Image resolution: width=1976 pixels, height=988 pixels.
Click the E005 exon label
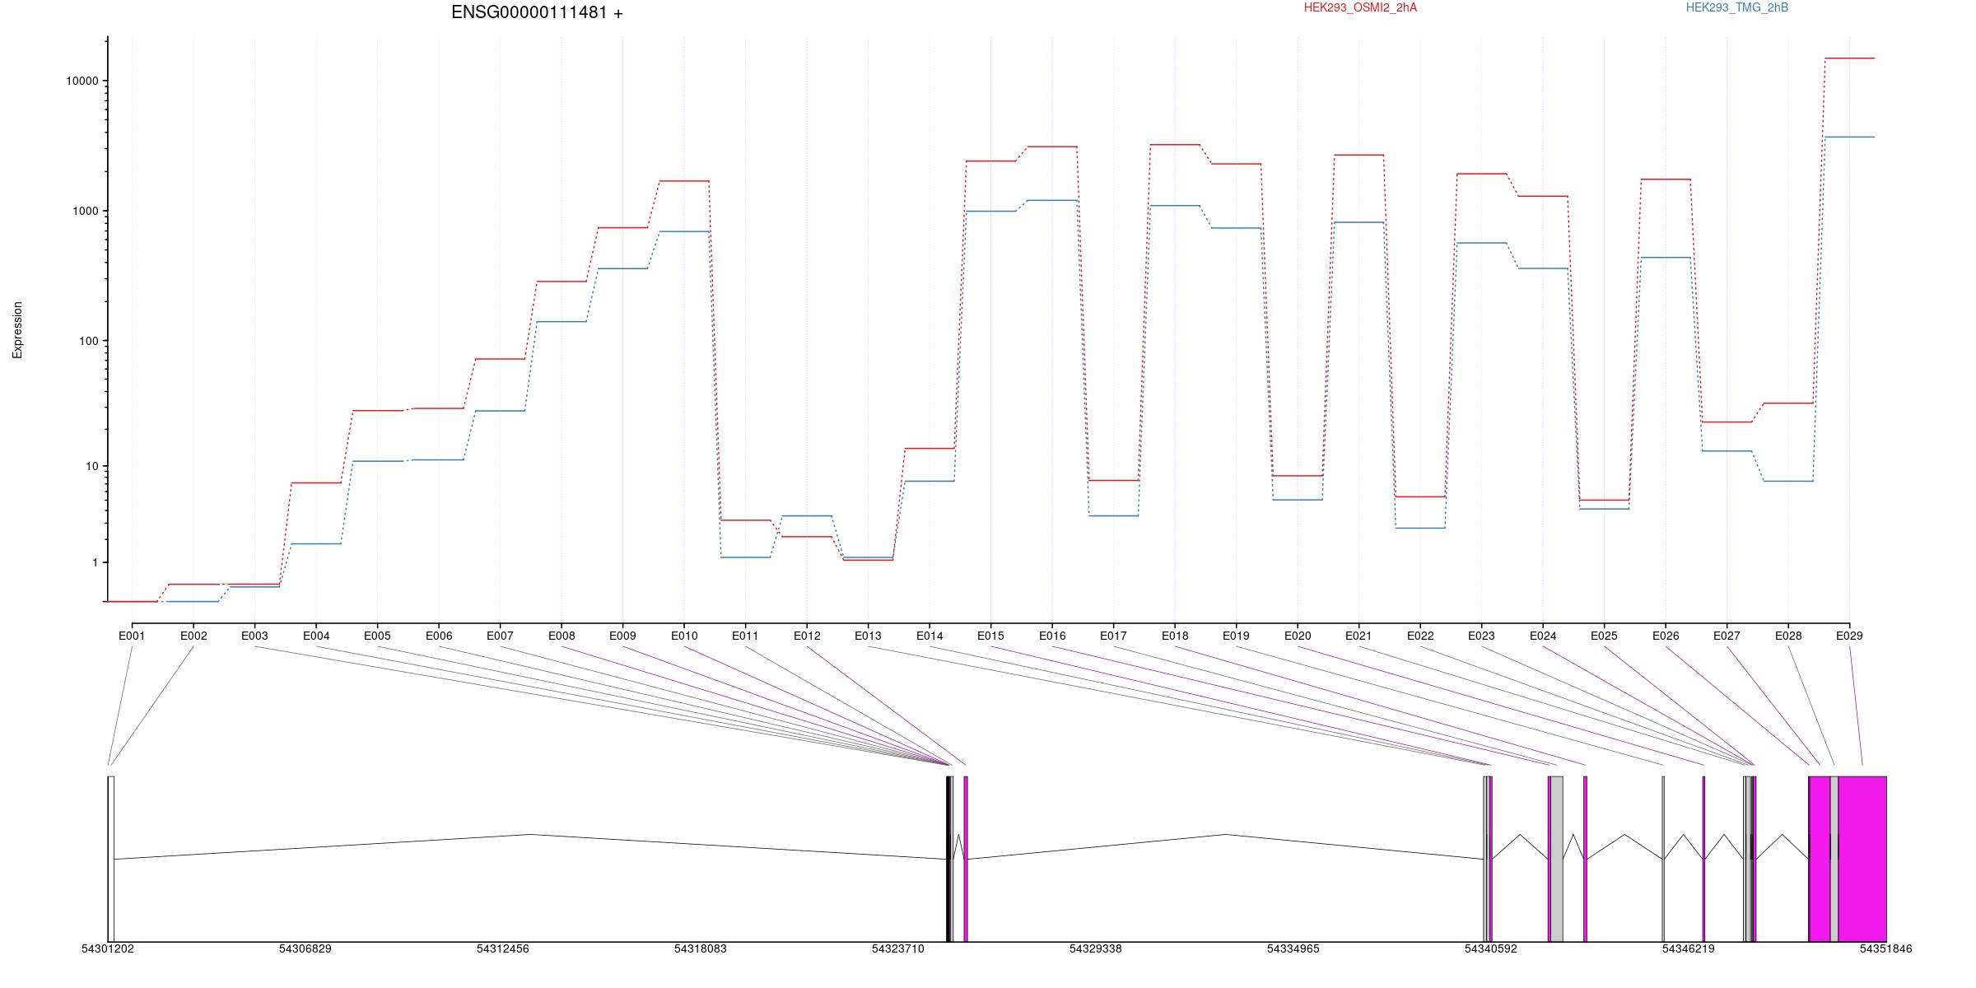coord(377,636)
